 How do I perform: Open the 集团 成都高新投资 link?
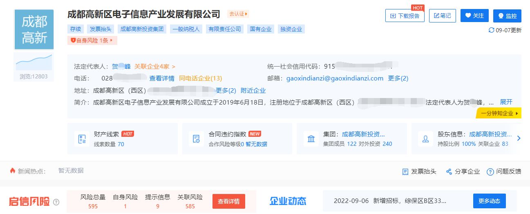pyautogui.click(x=363, y=134)
